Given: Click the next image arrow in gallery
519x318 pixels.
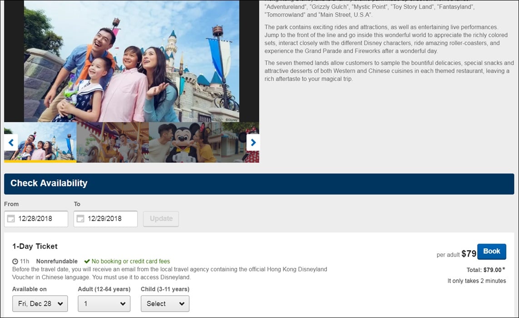Looking at the screenshot, I should click(253, 143).
